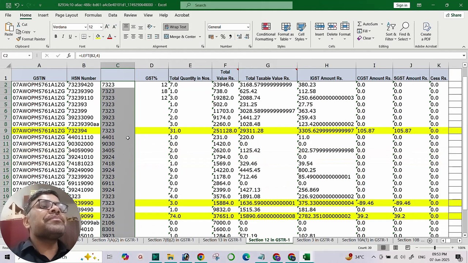
Task: Align text left
Action: 126,37
